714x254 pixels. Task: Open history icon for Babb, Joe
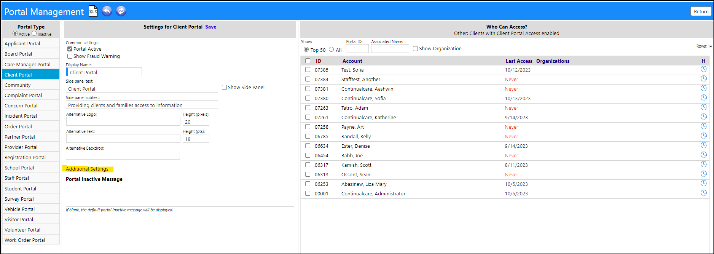click(704, 155)
